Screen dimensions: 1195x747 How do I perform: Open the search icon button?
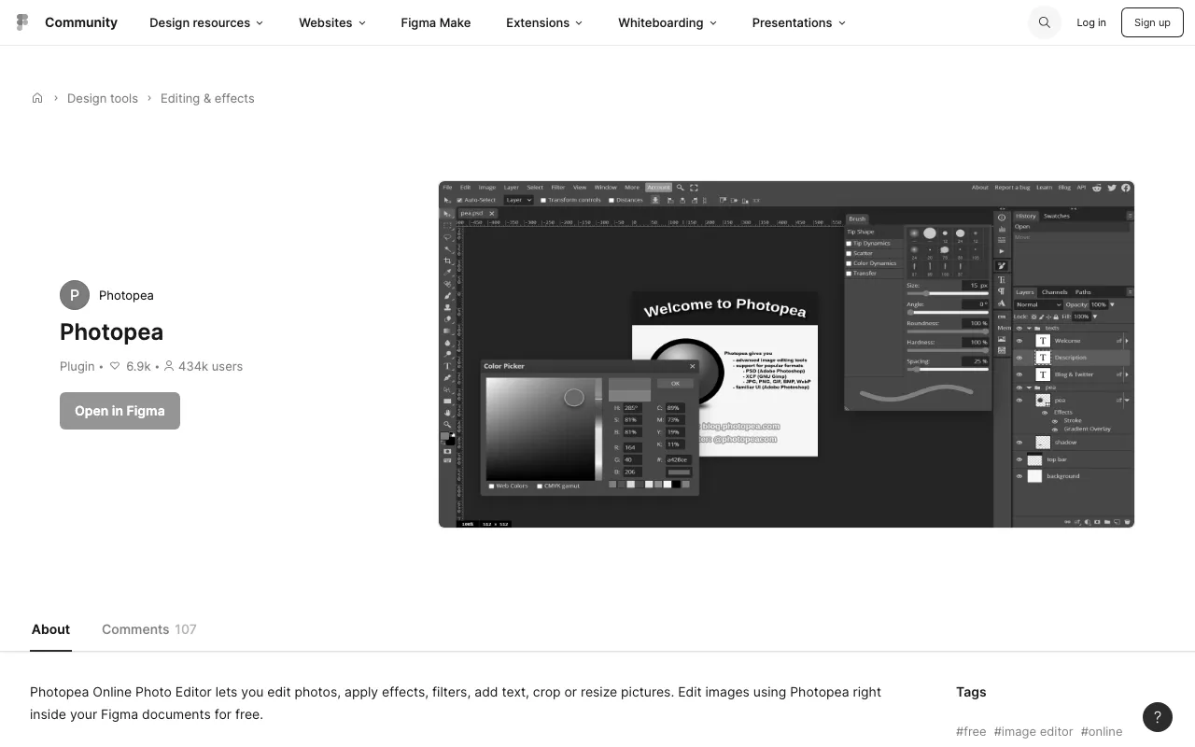[1045, 22]
